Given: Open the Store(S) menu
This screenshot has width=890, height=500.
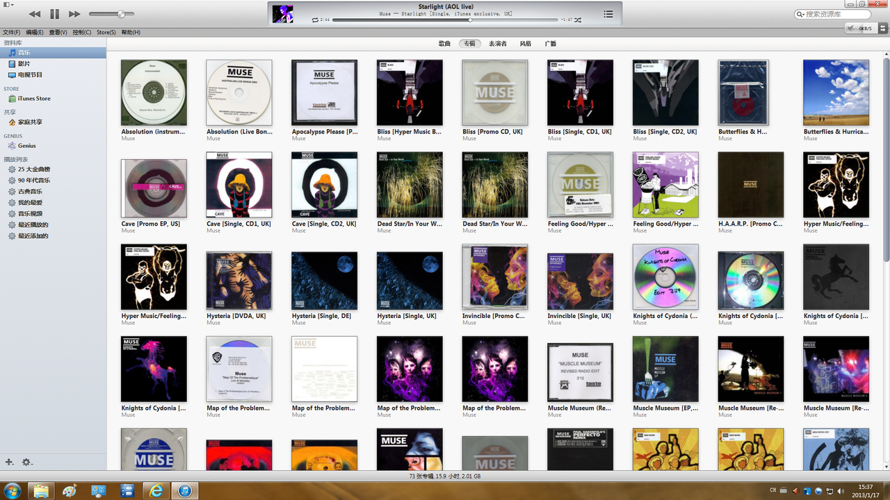Looking at the screenshot, I should tap(106, 33).
